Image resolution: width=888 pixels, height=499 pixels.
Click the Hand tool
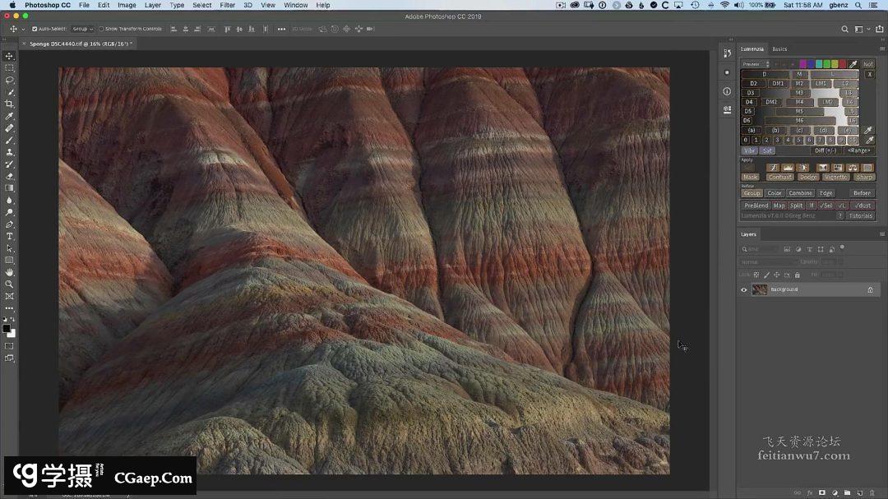point(10,272)
